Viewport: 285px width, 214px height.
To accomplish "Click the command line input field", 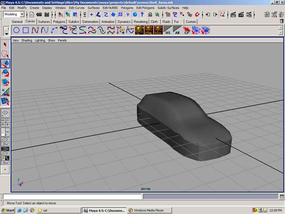I will (x=72, y=197).
